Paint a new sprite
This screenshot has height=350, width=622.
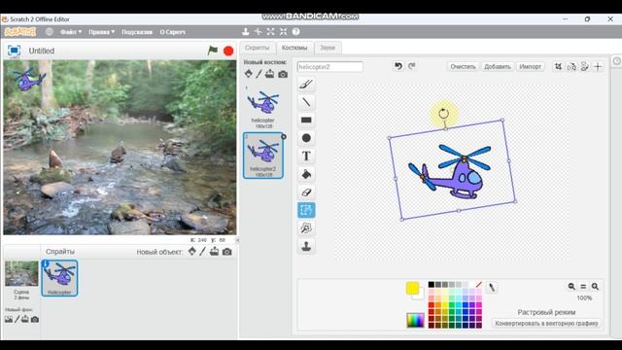click(x=203, y=251)
